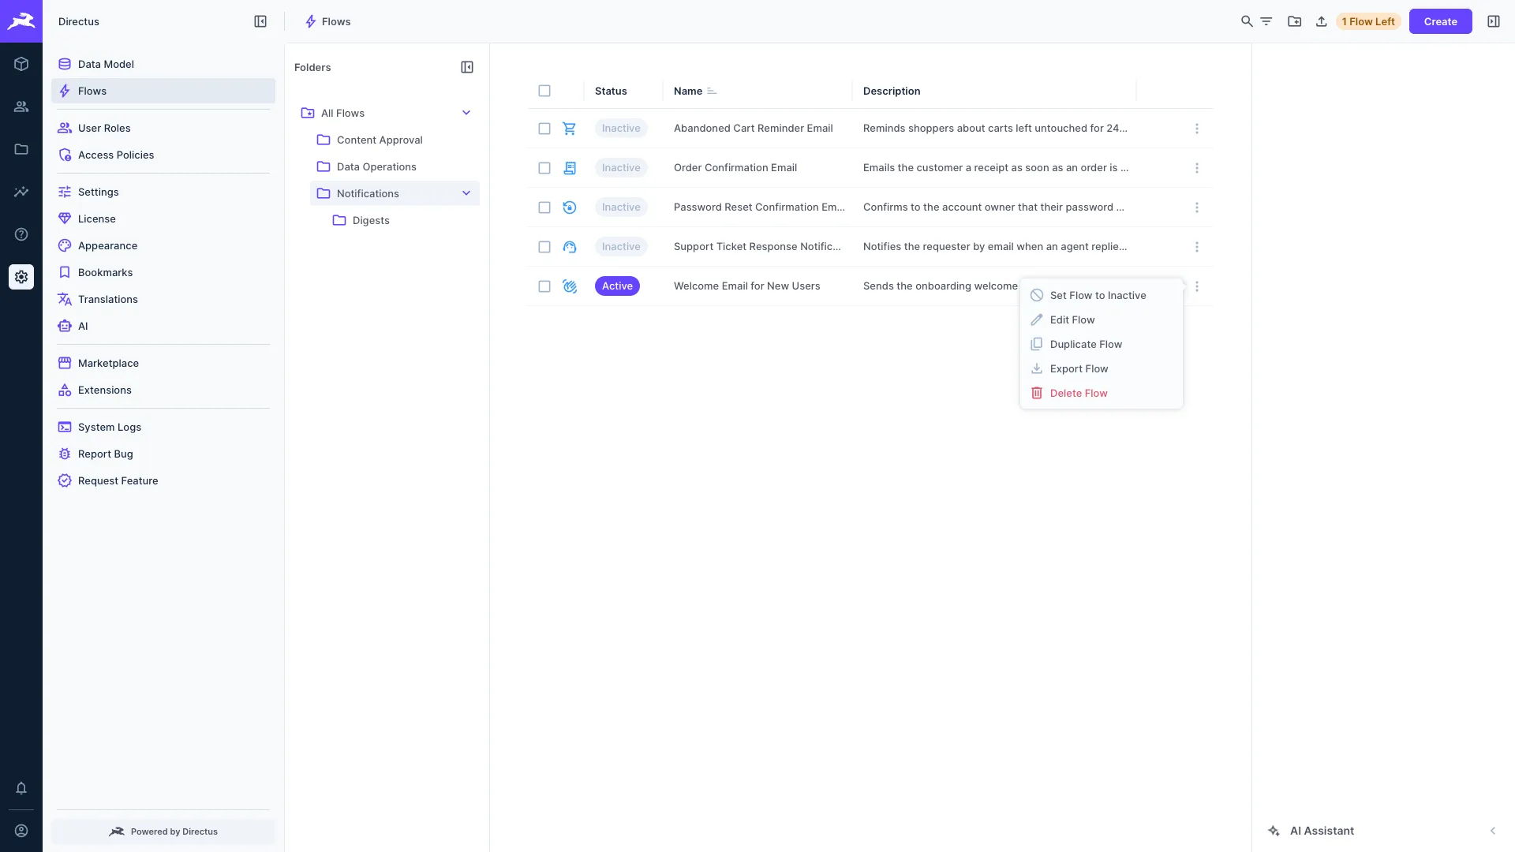This screenshot has height=852, width=1515.
Task: Open the File Library folder icon
Action: pyautogui.click(x=21, y=149)
